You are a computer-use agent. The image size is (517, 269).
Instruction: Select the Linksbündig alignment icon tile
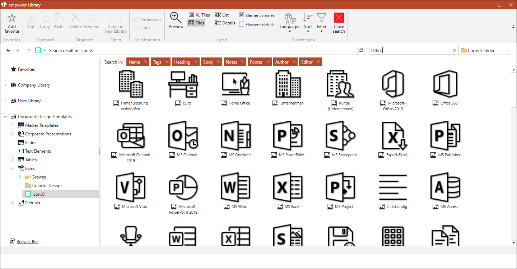[393, 191]
